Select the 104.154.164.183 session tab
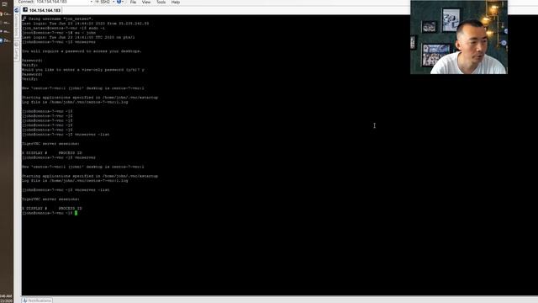Screen dimensions: 538x303 pyautogui.click(x=42, y=10)
